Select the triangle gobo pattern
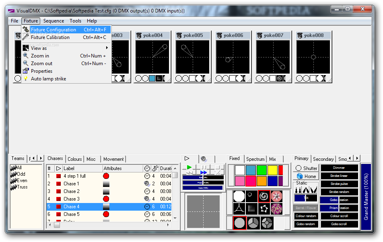This screenshot has height=242, width=383. coord(239,209)
